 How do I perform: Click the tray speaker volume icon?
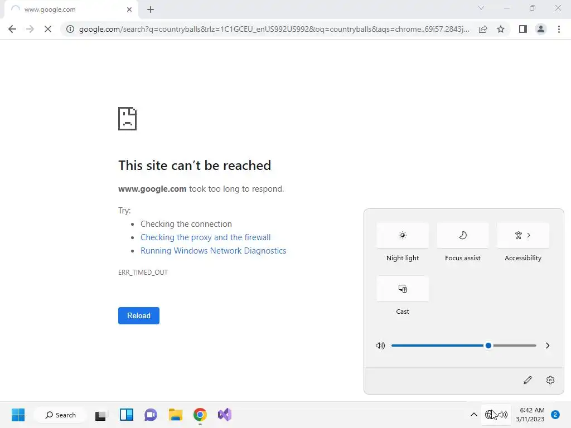503,414
